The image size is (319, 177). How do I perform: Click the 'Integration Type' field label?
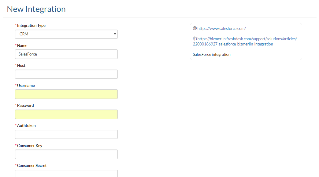31,25
